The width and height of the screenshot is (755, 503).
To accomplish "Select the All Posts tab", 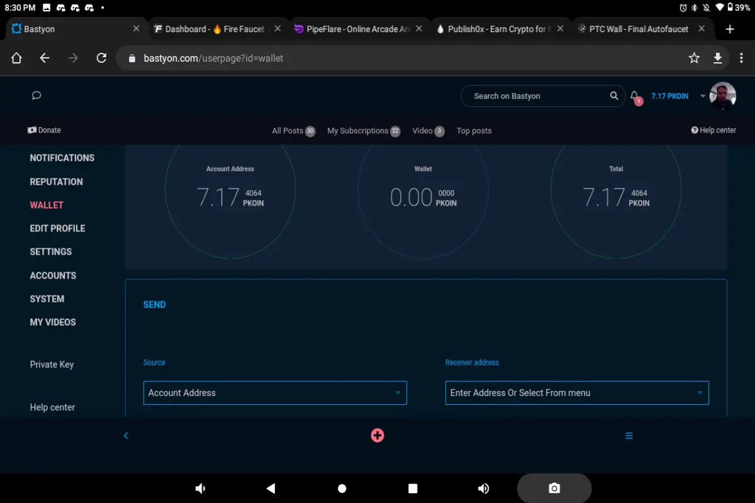I will [293, 131].
